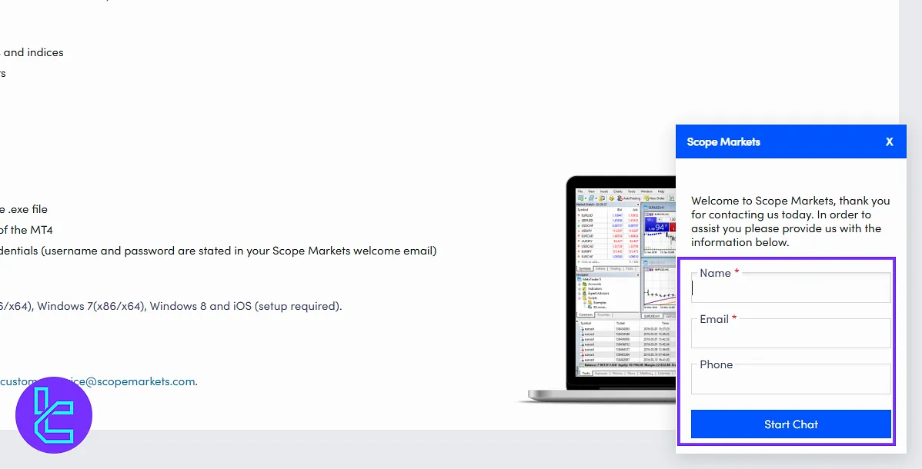Click the purple logo badge icon

click(x=54, y=415)
